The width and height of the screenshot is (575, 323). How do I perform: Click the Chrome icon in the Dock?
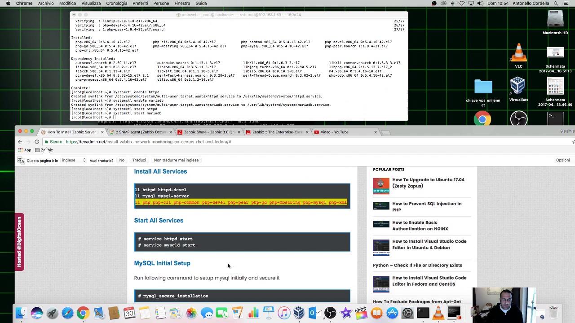83,313
